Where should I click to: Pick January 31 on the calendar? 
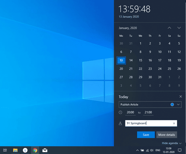[x=160, y=77]
